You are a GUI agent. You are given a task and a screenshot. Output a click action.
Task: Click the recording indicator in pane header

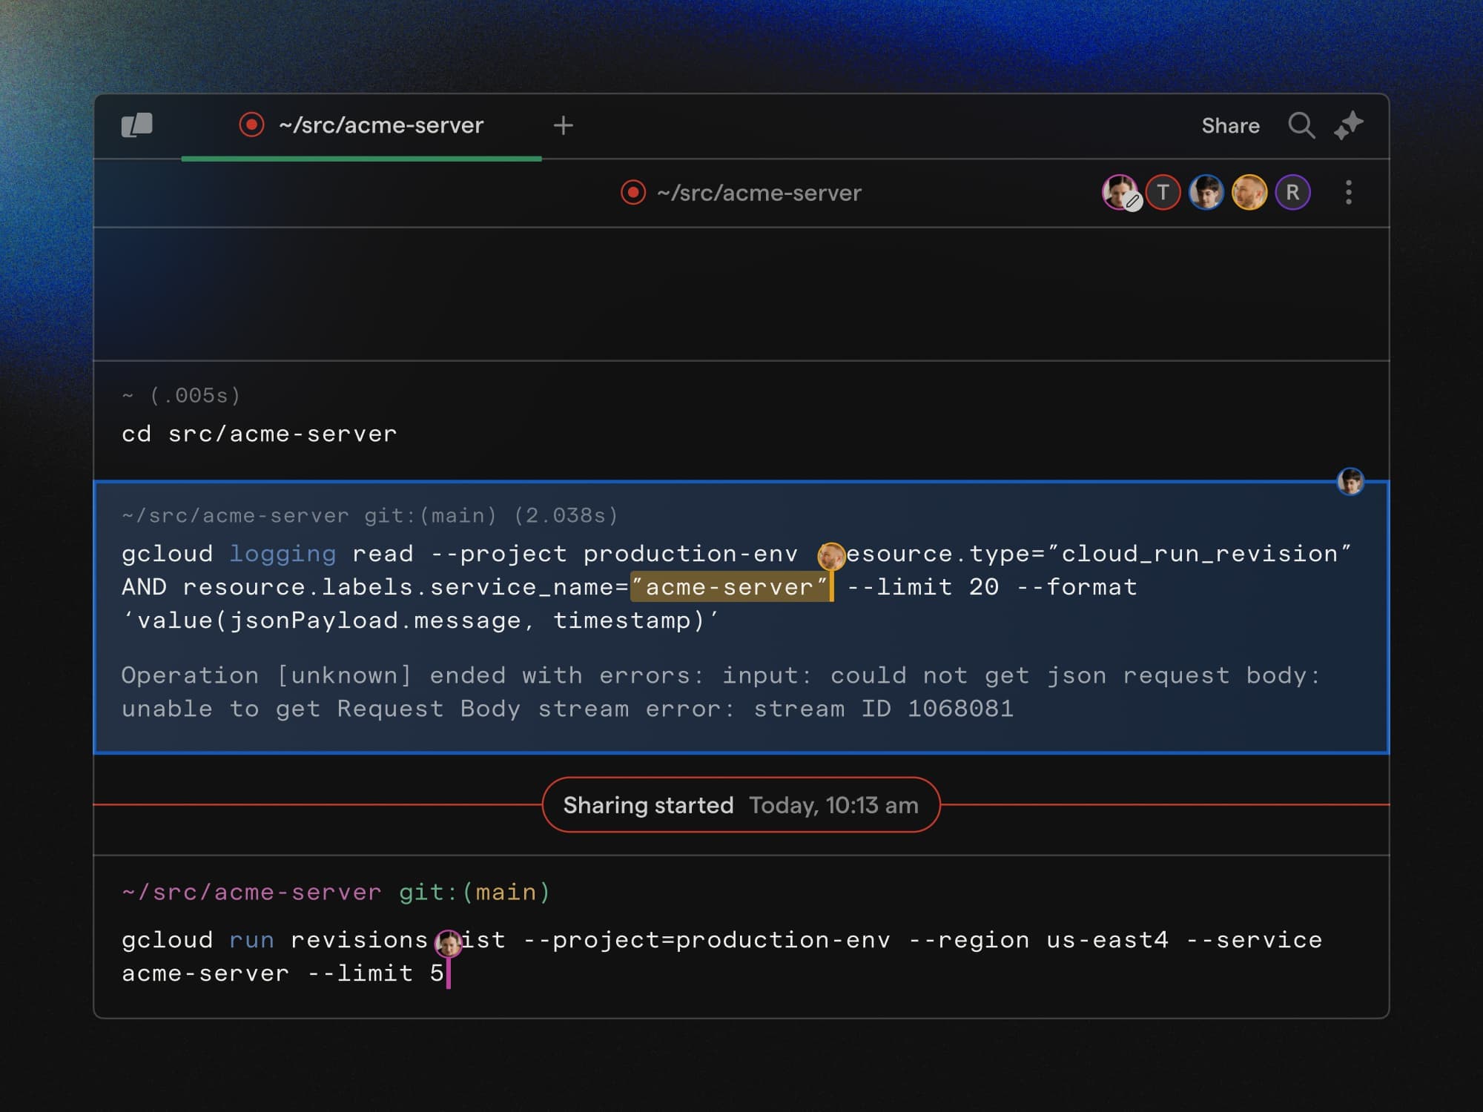[x=632, y=193]
